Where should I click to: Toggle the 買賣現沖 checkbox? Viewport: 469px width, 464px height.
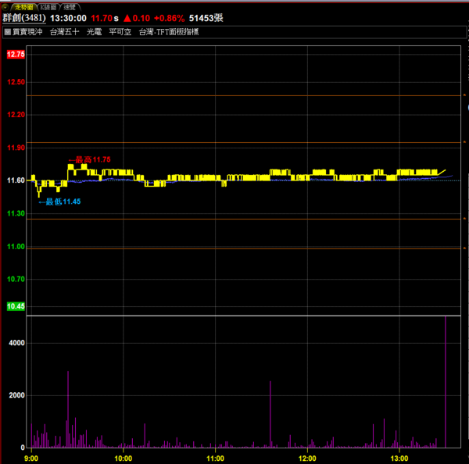pyautogui.click(x=7, y=32)
